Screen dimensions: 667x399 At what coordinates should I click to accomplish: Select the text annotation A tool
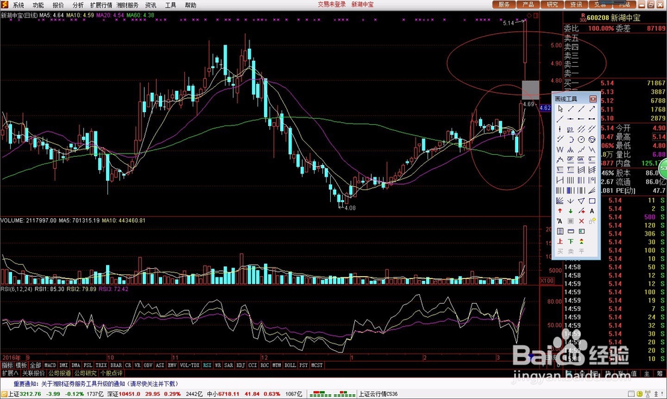(x=592, y=211)
